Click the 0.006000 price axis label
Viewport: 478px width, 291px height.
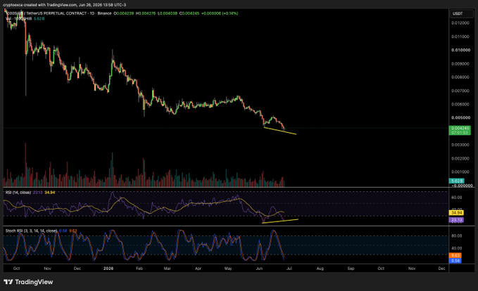tap(460, 104)
